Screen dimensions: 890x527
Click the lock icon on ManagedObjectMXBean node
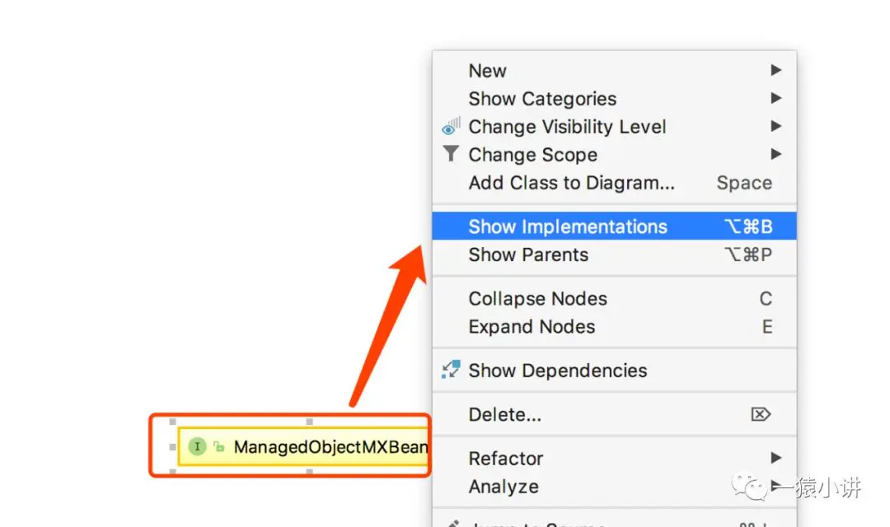(218, 447)
